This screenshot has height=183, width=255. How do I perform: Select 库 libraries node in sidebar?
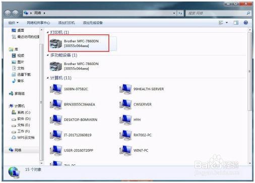pos(14,49)
